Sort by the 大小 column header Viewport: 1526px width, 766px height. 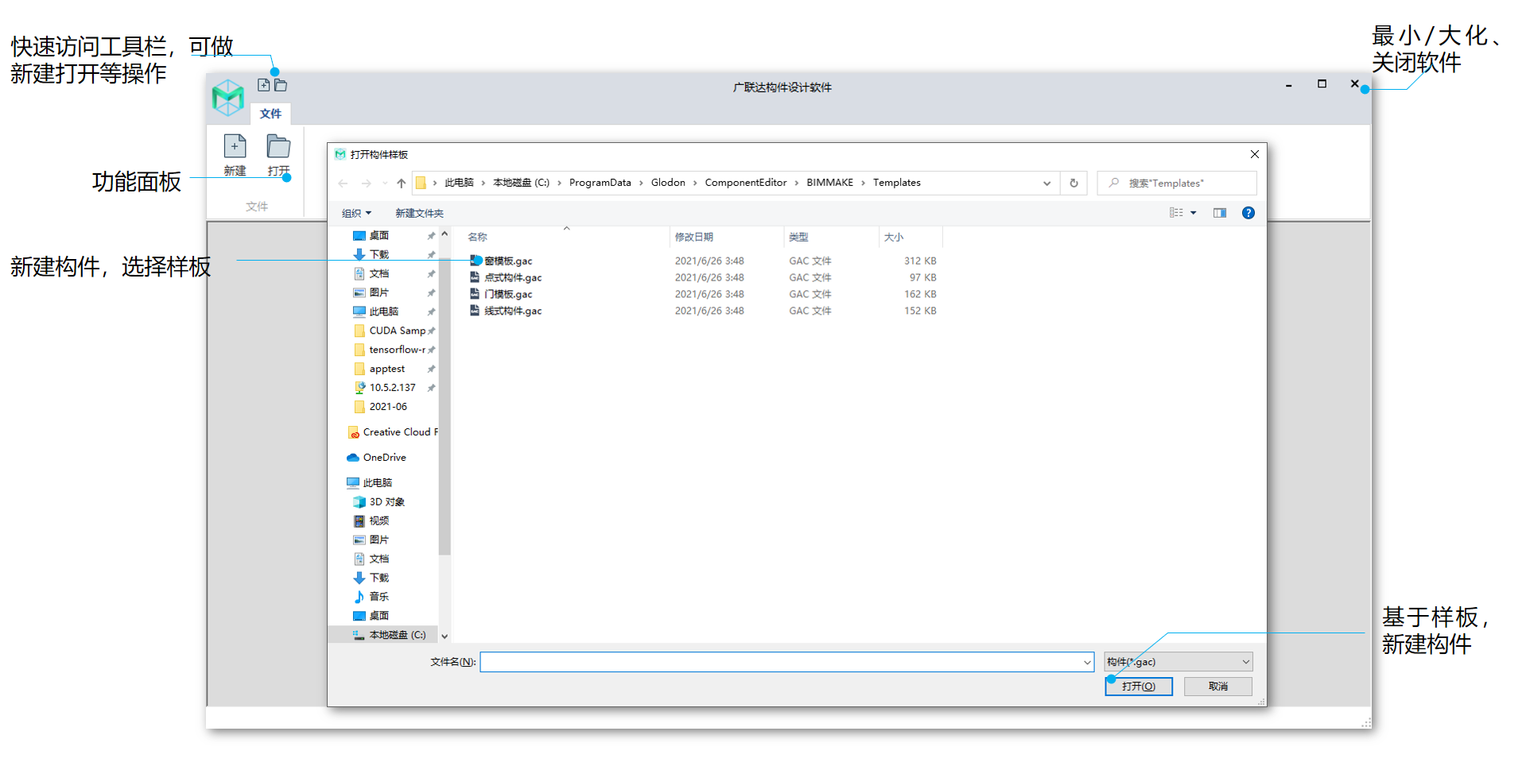pos(893,237)
